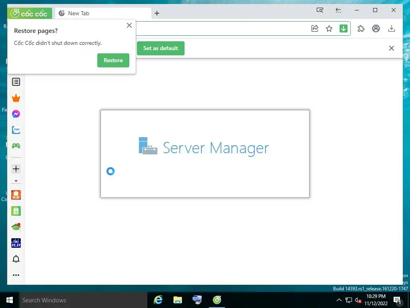
Task: Add a sidebar app with plus icon
Action: (x=16, y=169)
